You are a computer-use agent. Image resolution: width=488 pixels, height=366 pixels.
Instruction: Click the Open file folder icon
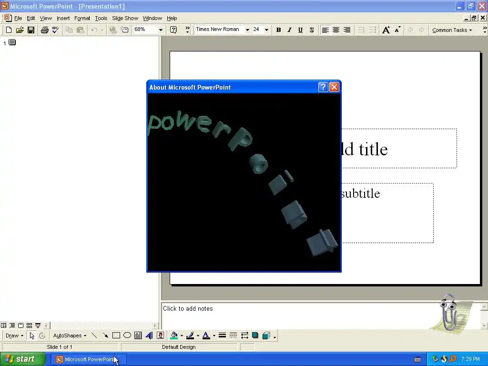pyautogui.click(x=20, y=30)
